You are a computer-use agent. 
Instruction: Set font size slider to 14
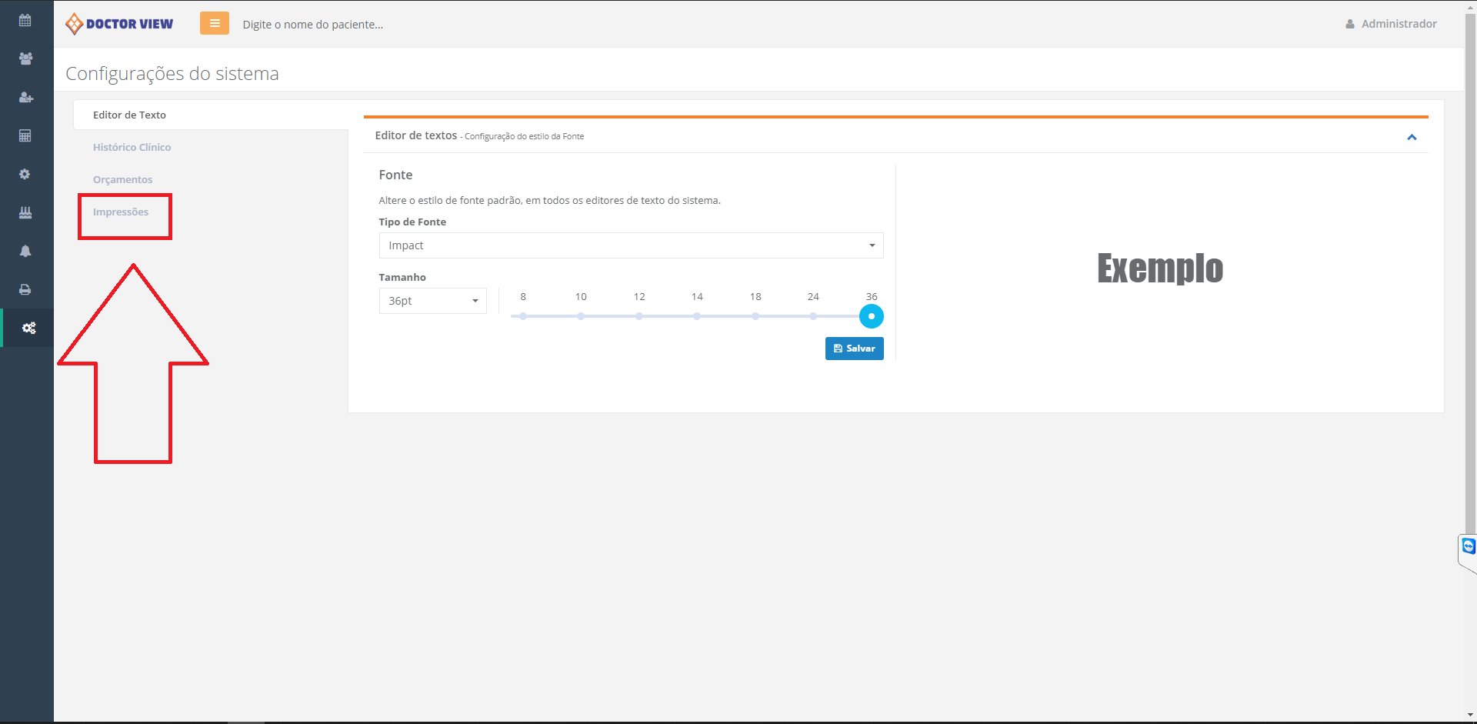click(x=697, y=316)
